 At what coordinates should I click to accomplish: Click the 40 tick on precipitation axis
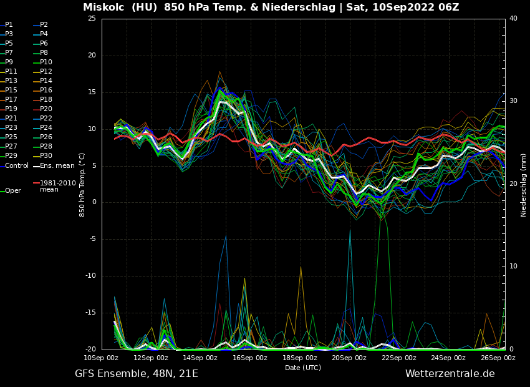coord(513,19)
